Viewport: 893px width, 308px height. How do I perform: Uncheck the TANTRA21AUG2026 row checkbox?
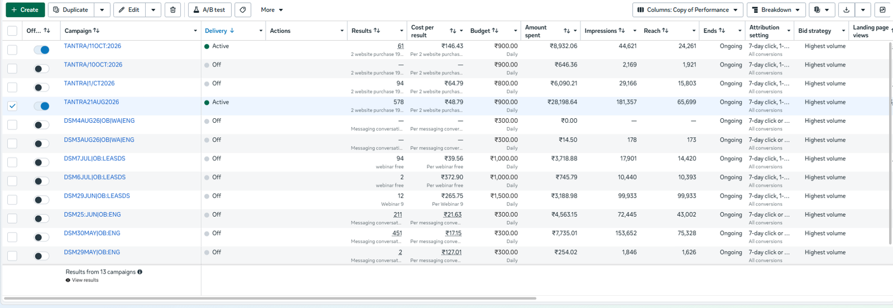pyautogui.click(x=12, y=106)
